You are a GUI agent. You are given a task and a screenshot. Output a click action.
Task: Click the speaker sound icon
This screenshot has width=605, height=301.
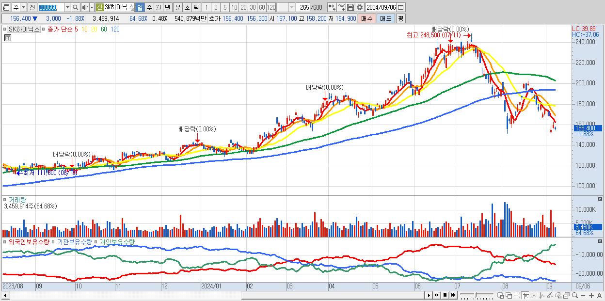click(x=85, y=7)
